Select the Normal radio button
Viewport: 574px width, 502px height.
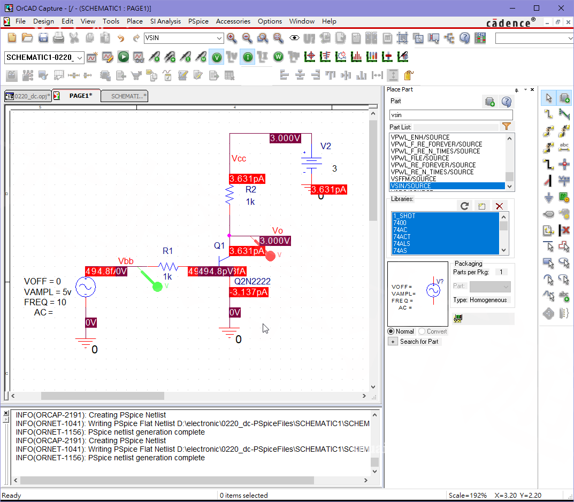tap(391, 331)
